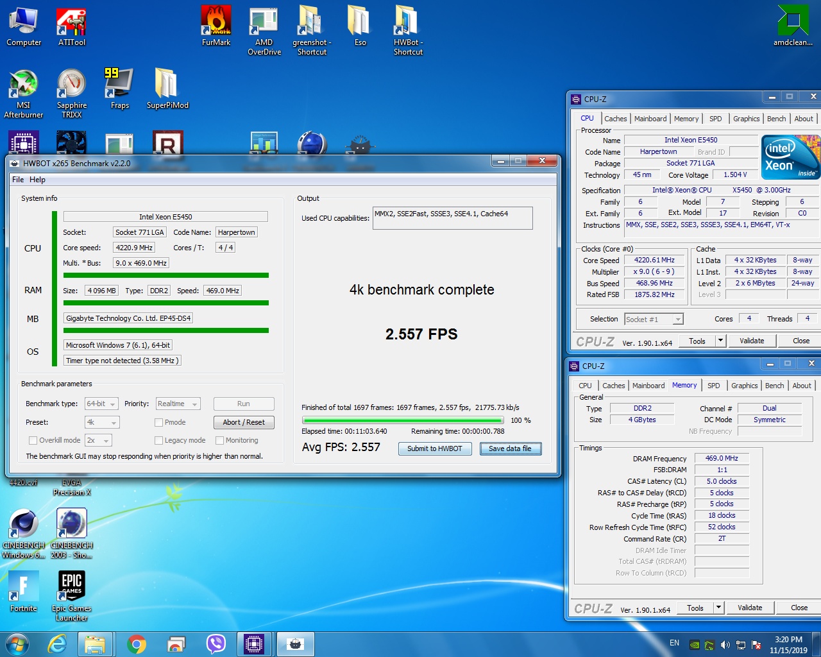Click benchmark progress bar at 100%
This screenshot has width=821, height=657.
point(403,421)
